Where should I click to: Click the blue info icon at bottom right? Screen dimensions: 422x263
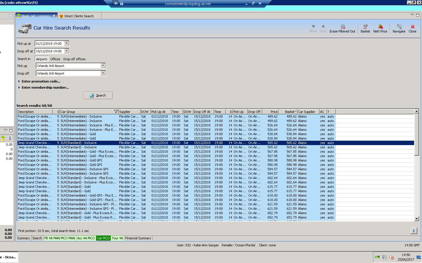[413, 231]
